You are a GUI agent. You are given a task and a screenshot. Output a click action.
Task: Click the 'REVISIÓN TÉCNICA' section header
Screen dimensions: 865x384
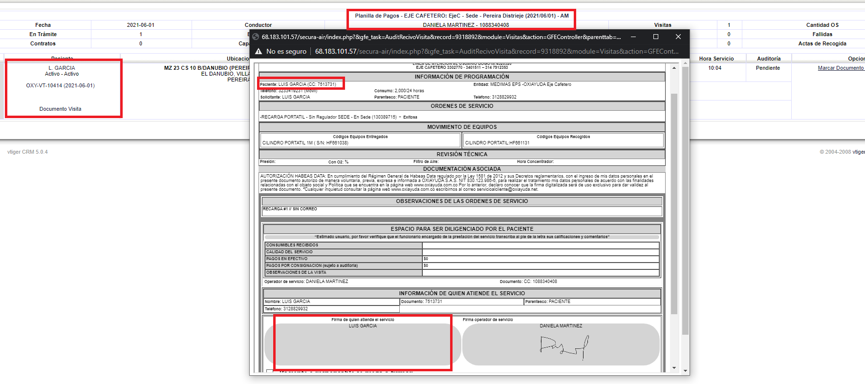point(462,154)
